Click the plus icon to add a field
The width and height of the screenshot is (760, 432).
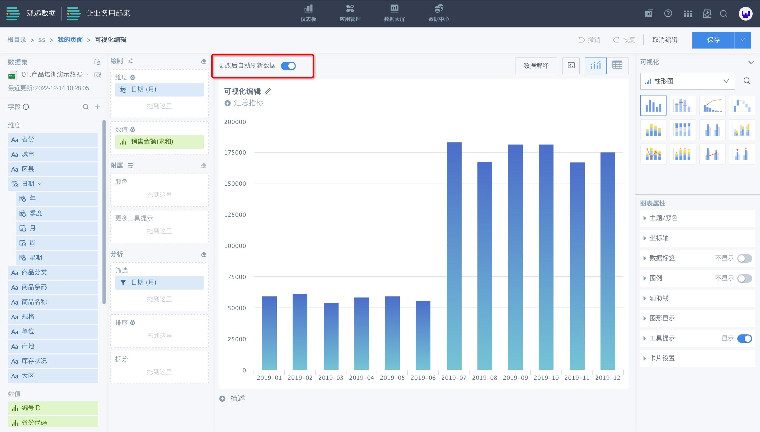coord(98,107)
